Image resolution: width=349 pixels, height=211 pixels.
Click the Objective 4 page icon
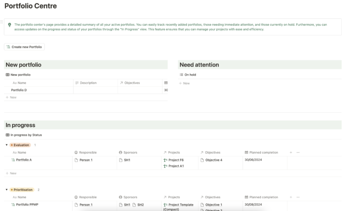[202, 160]
